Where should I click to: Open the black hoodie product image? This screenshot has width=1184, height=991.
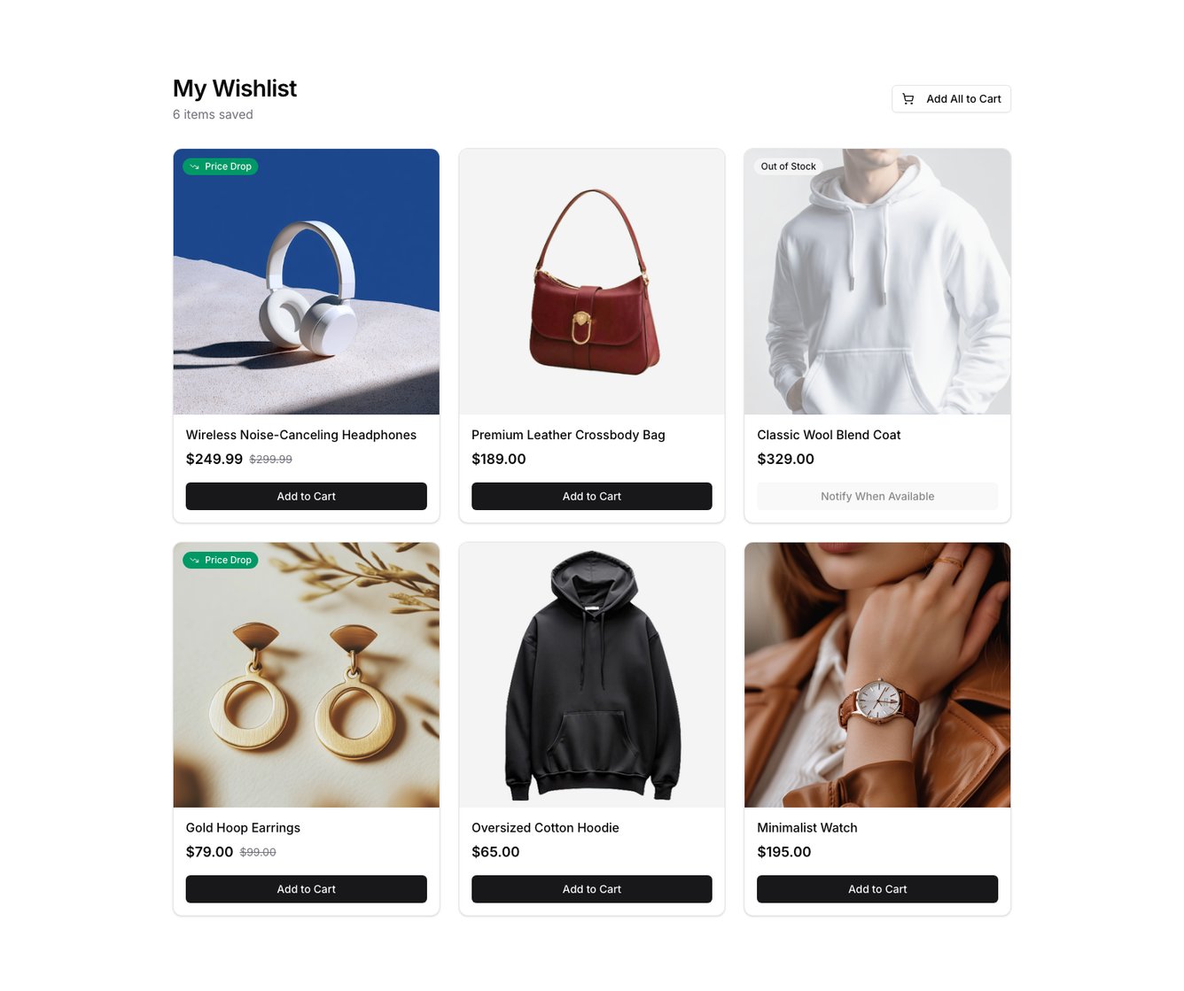[x=592, y=675]
